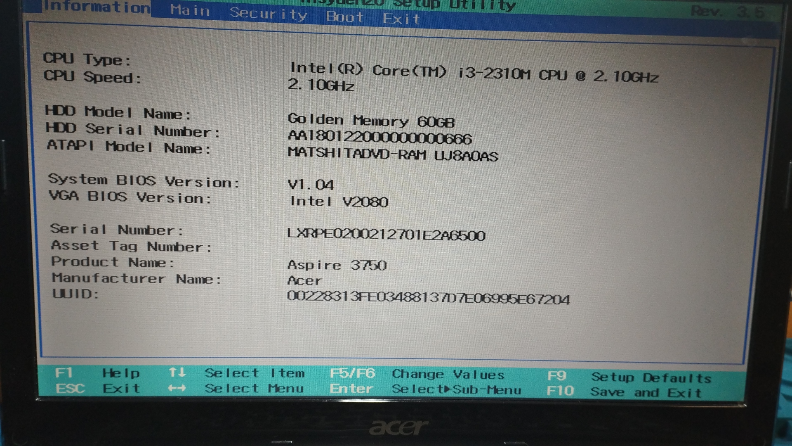Screen dimensions: 792x446
Task: Click the HDD Model Name label
Action: point(118,112)
